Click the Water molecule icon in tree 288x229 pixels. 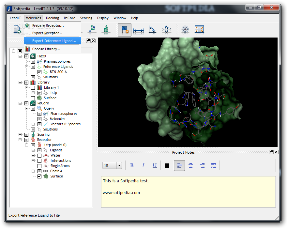coord(46,155)
